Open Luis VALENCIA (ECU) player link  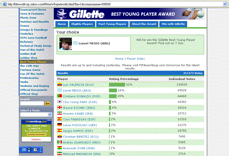[x=78, y=85]
